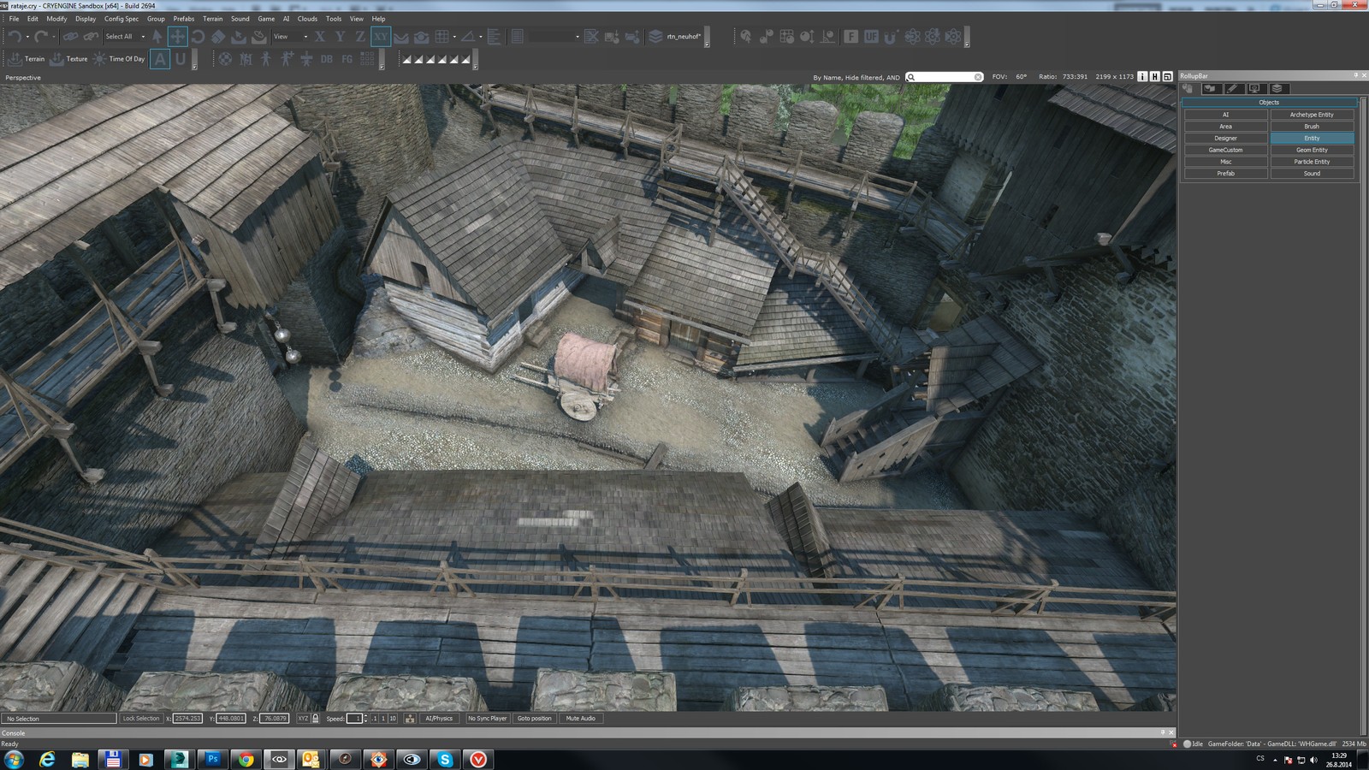Select the Brush object category
This screenshot has height=770, width=1369.
tap(1312, 126)
